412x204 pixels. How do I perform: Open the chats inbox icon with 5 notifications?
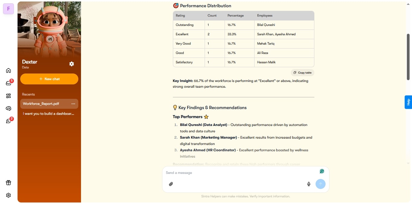[8, 83]
